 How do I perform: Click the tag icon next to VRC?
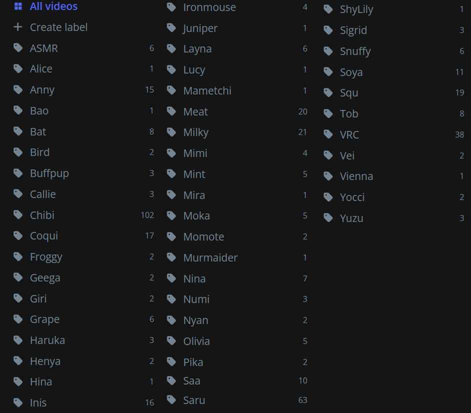tap(328, 134)
